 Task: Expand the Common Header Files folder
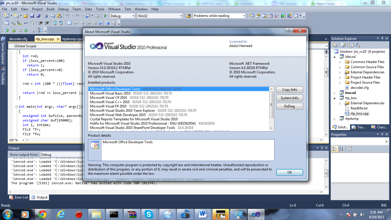[x=340, y=62]
